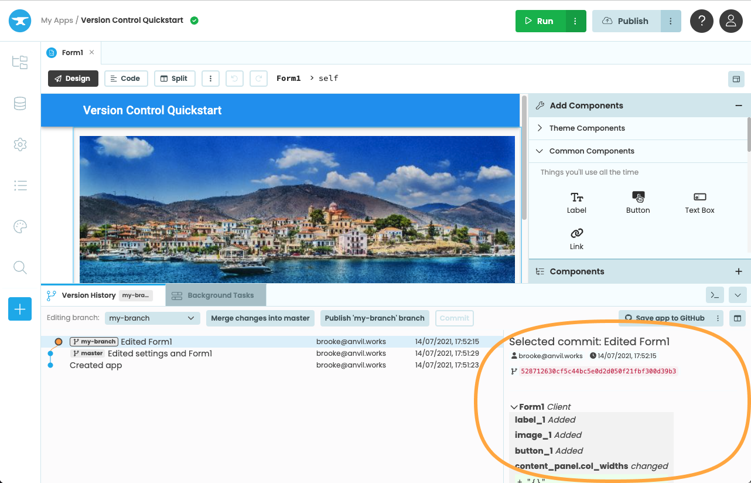The width and height of the screenshot is (751, 483).
Task: Switch to Split view
Action: click(174, 78)
